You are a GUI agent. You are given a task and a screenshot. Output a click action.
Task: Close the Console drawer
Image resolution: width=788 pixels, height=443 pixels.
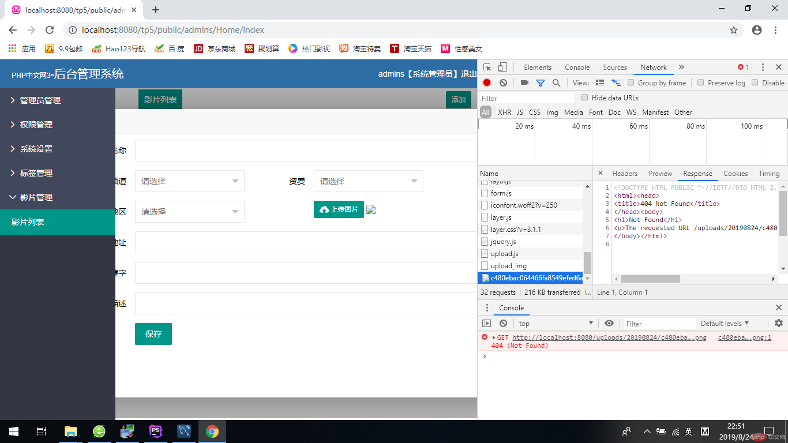779,308
